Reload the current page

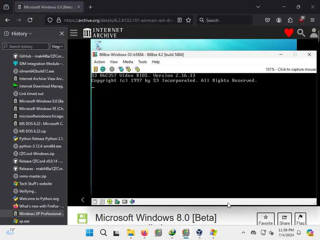coord(30,20)
